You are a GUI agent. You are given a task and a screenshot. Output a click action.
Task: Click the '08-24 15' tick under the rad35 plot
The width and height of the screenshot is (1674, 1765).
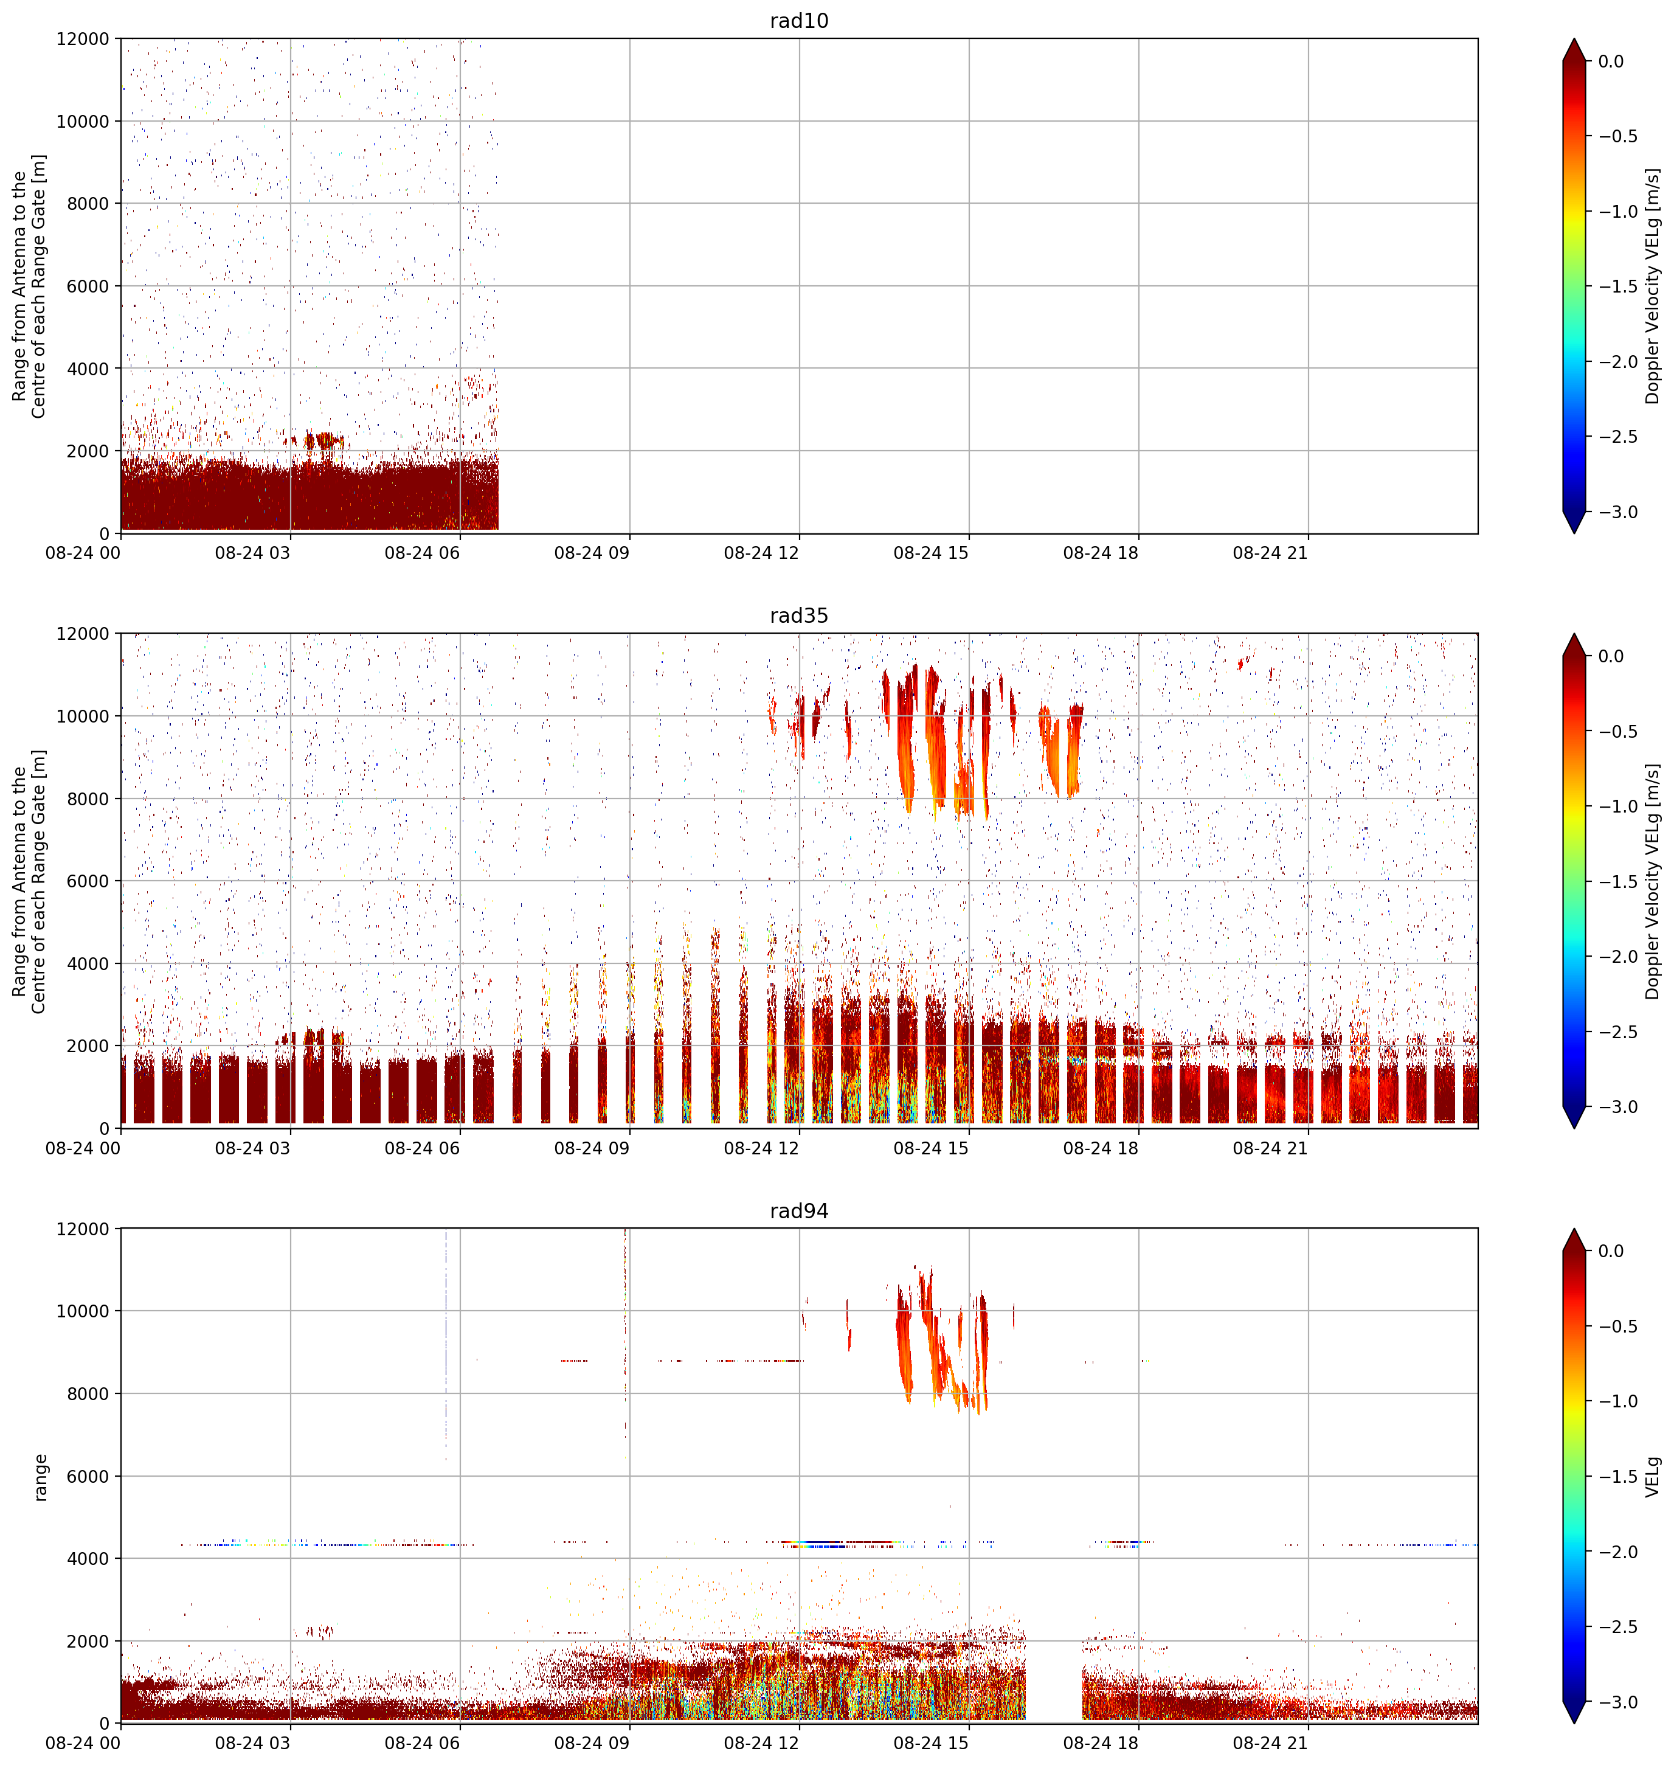coord(931,1148)
